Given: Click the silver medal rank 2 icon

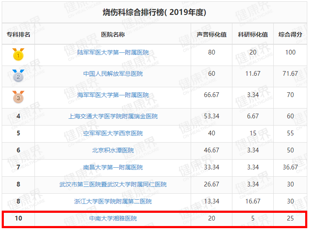Looking at the screenshot, I should [18, 75].
